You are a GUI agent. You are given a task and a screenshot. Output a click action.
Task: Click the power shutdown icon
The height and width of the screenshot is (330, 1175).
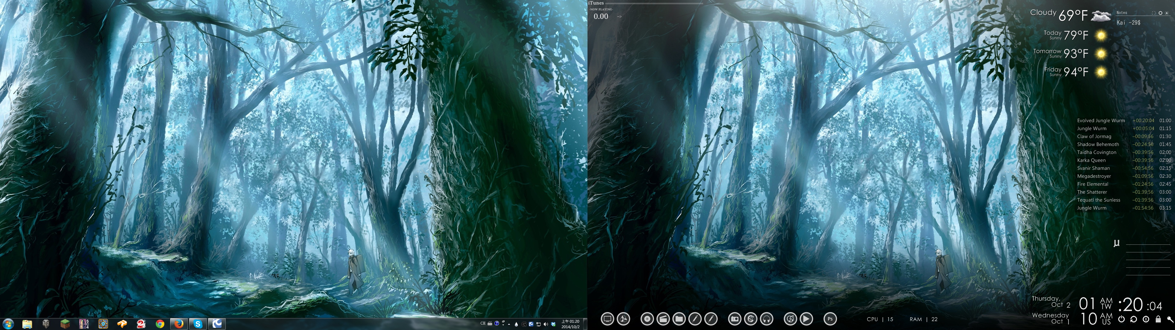(1122, 319)
